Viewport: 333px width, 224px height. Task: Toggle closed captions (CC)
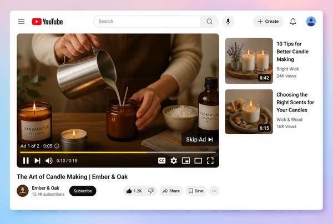(162, 161)
